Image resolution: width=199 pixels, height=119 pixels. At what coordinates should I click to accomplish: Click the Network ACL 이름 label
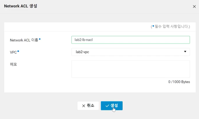point(24,40)
